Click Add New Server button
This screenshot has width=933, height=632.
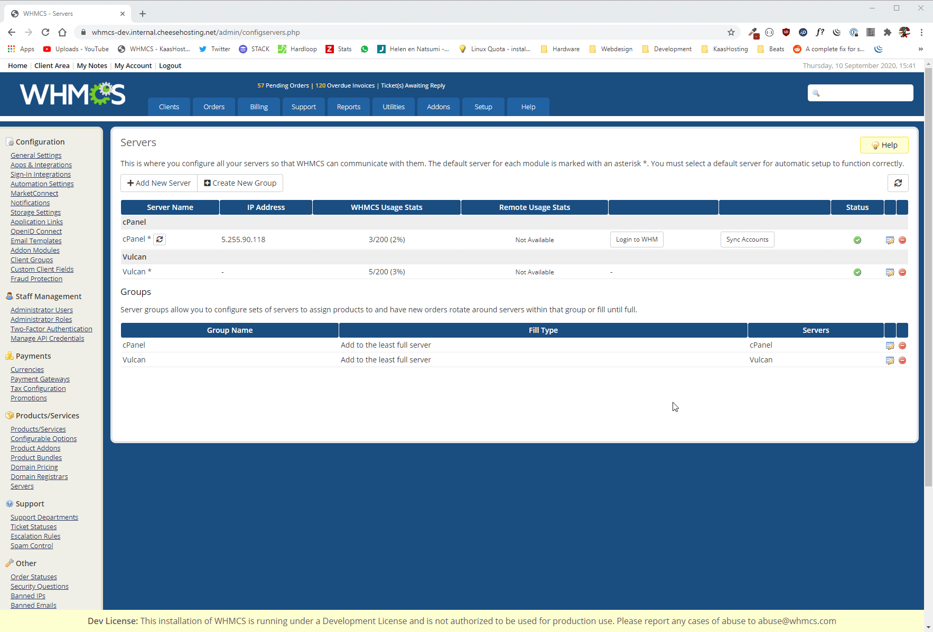(159, 183)
